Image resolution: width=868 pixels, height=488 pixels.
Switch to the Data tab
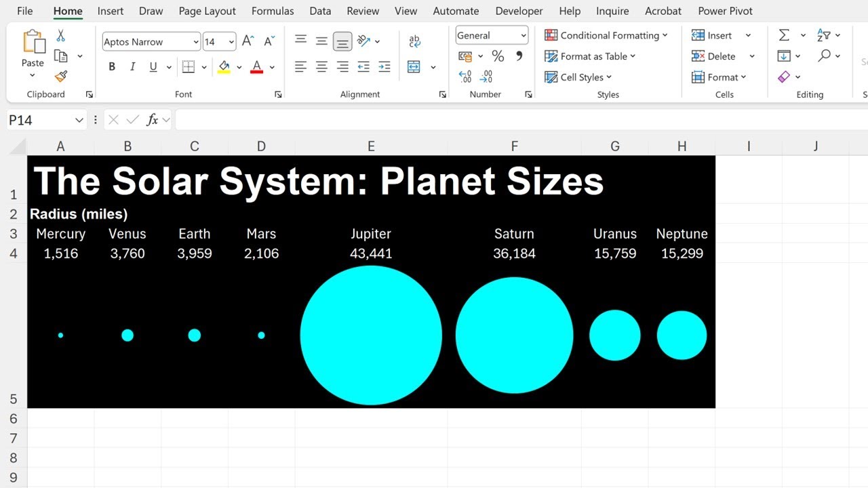coord(320,11)
